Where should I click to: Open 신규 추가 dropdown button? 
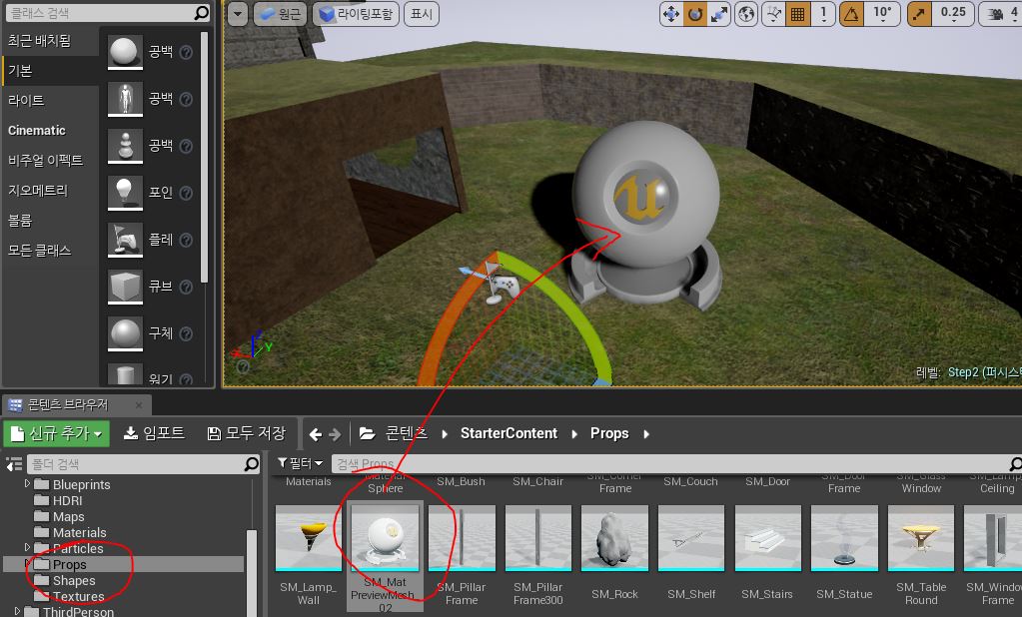tap(57, 433)
